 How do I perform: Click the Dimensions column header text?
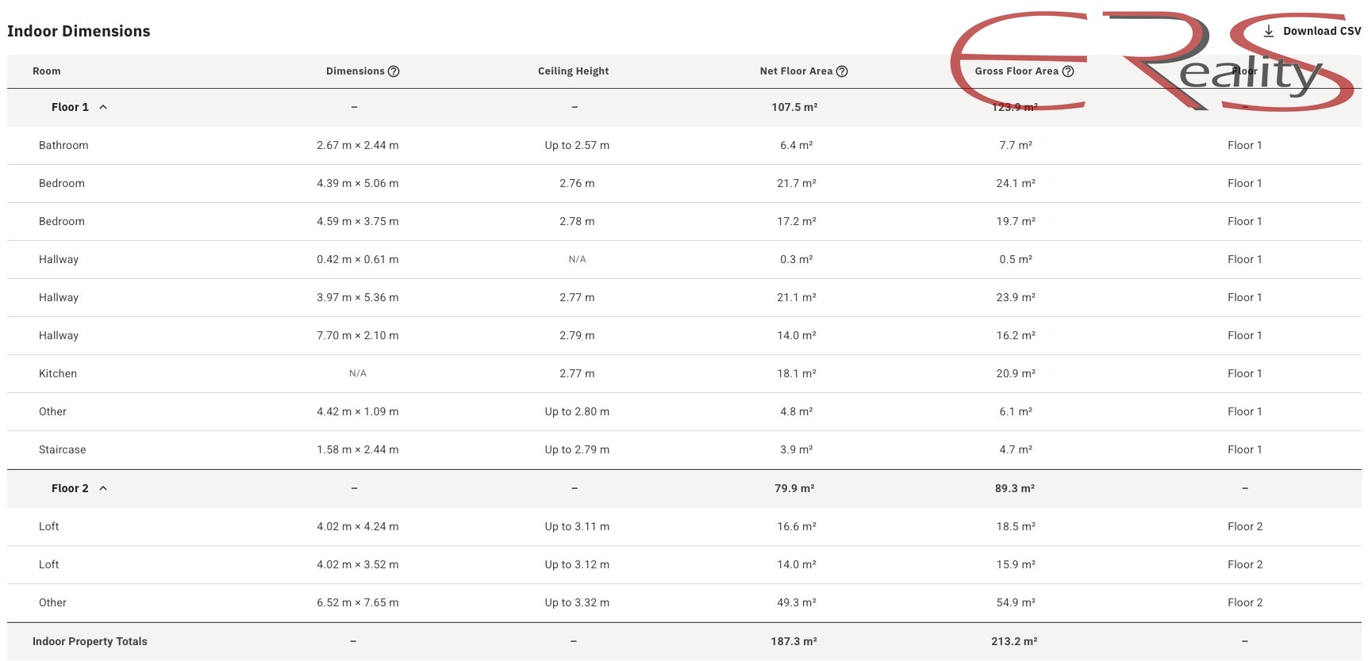[355, 71]
